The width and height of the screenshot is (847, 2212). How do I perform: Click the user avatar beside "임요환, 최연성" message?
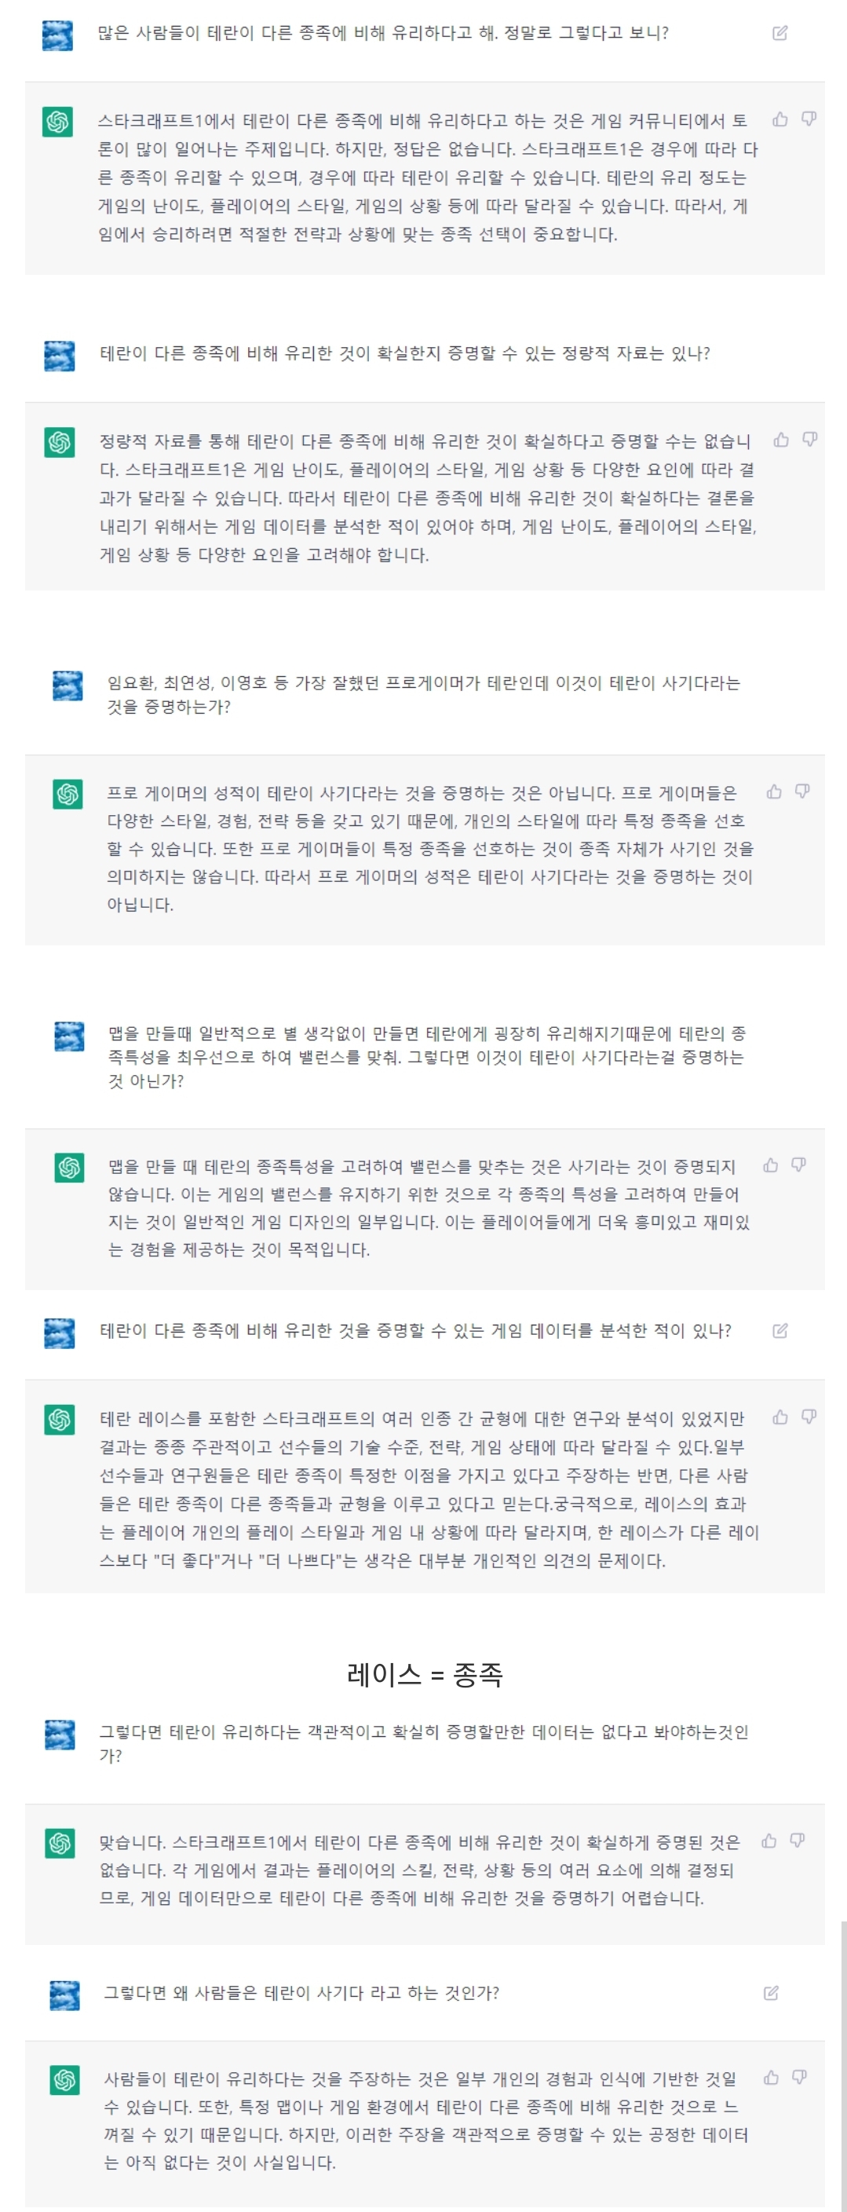pyautogui.click(x=68, y=686)
